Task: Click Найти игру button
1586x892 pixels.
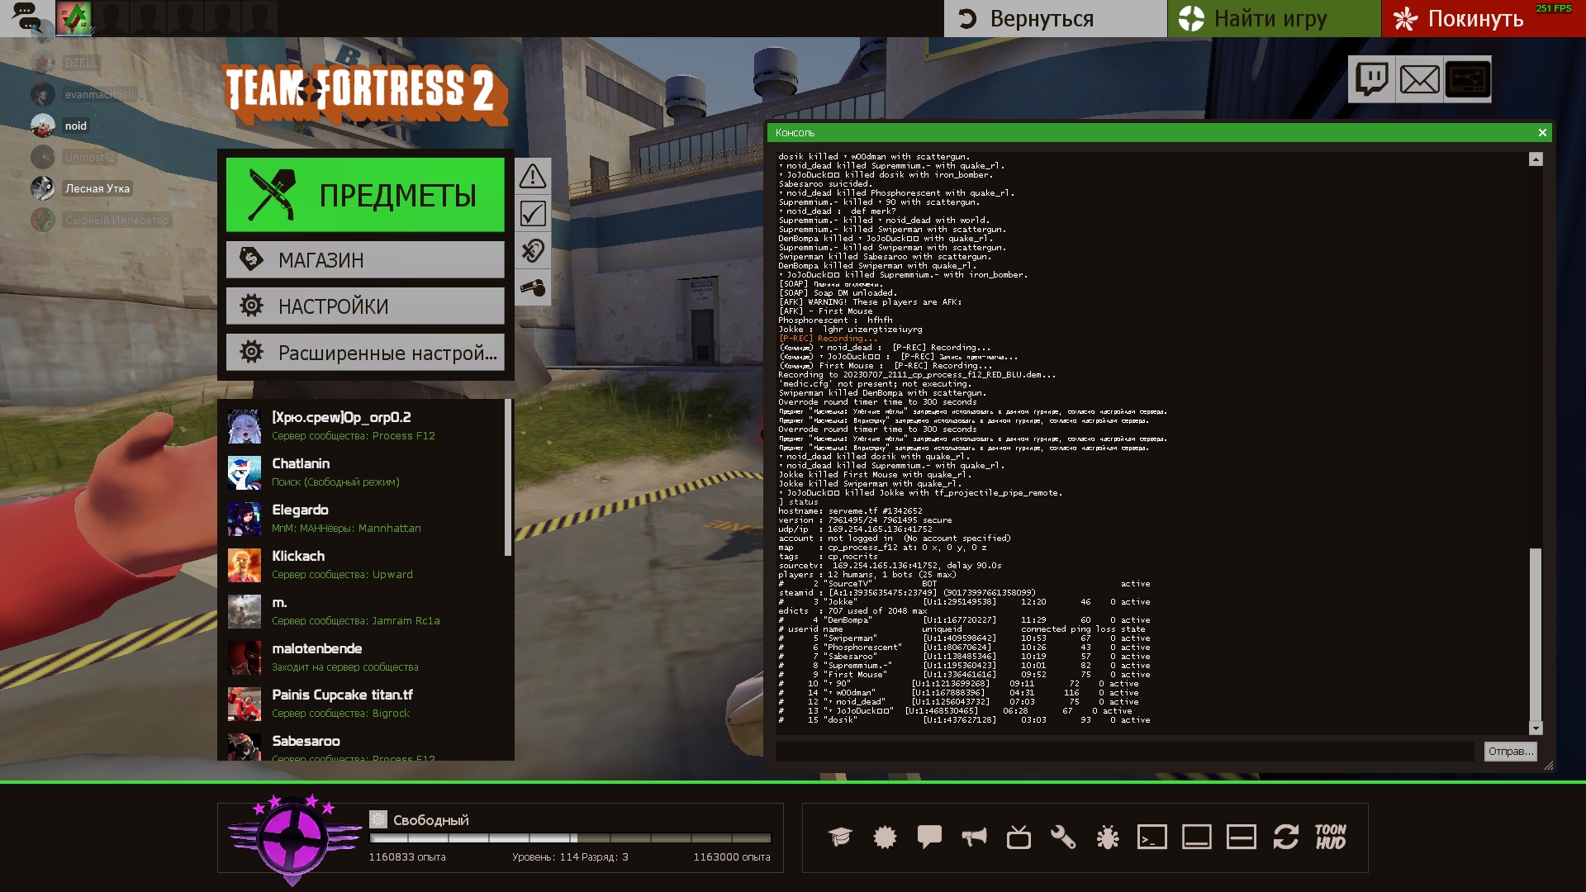Action: point(1273,18)
